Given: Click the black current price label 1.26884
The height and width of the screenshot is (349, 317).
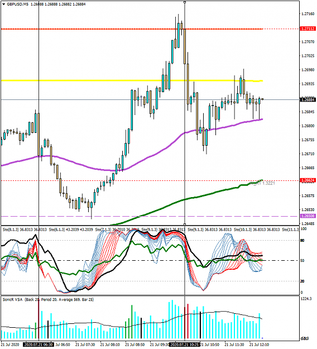Looking at the screenshot, I should click(x=308, y=99).
